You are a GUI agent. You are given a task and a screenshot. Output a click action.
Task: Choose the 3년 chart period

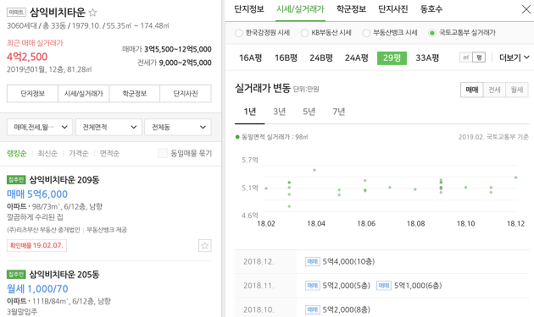pyautogui.click(x=279, y=112)
